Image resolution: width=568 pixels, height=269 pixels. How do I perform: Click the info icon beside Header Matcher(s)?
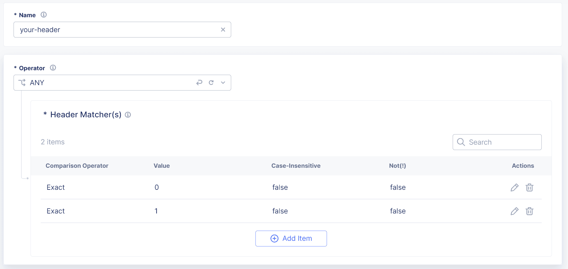click(128, 115)
